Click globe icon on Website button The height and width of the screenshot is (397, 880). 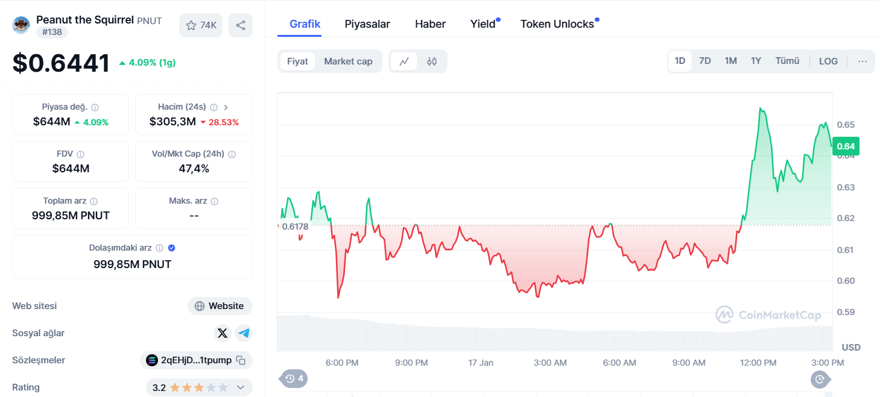click(200, 306)
